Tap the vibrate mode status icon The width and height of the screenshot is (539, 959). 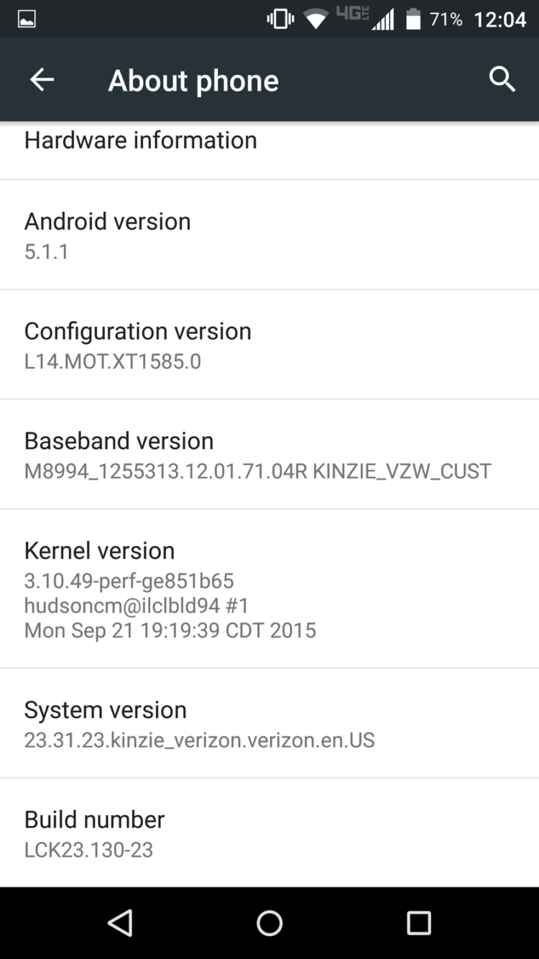[x=280, y=19]
